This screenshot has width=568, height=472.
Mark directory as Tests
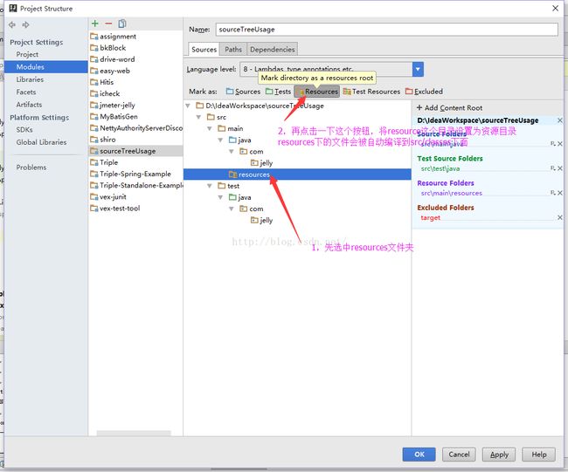pos(278,92)
